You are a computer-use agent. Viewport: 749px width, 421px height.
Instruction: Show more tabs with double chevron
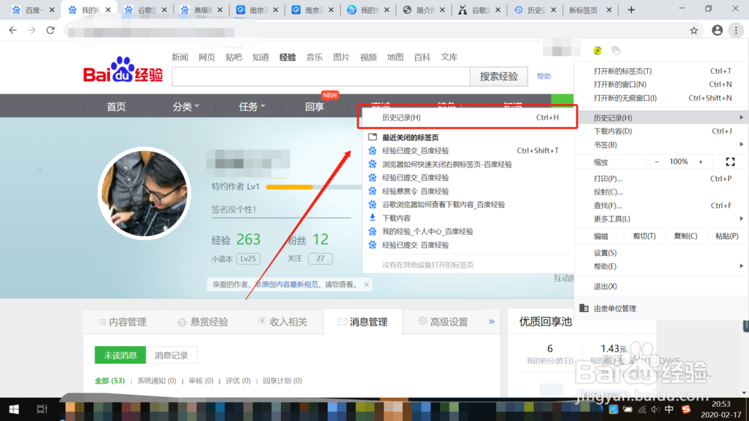pos(491,322)
